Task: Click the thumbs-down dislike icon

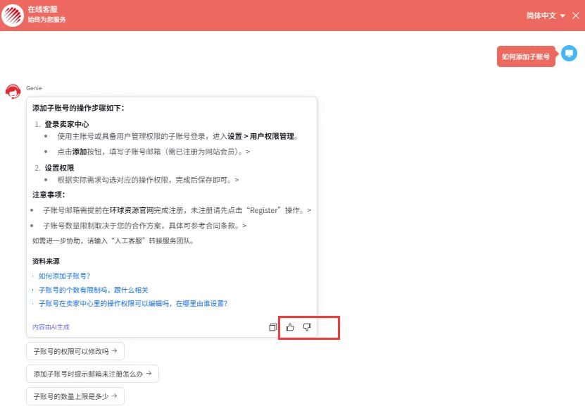Action: pyautogui.click(x=307, y=327)
